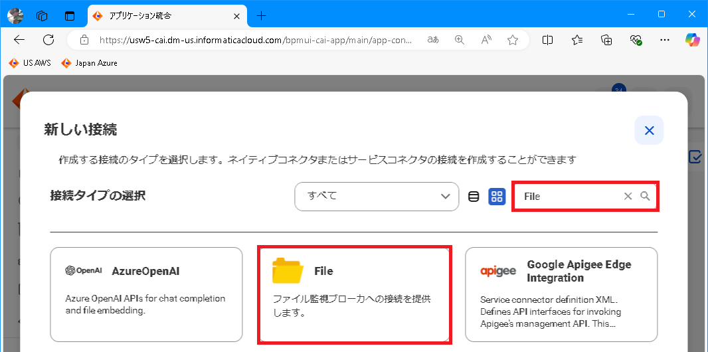708x352 pixels.
Task: Open the favorites list icon
Action: [x=576, y=40]
